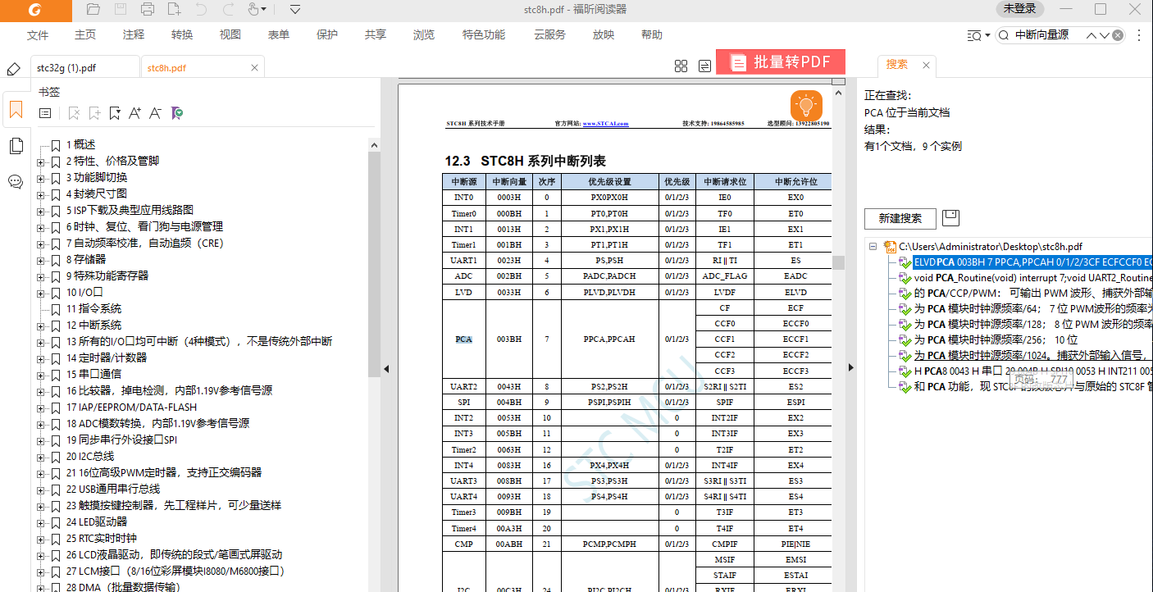Switch to the stc32g (1).pdf tab

pyautogui.click(x=84, y=68)
